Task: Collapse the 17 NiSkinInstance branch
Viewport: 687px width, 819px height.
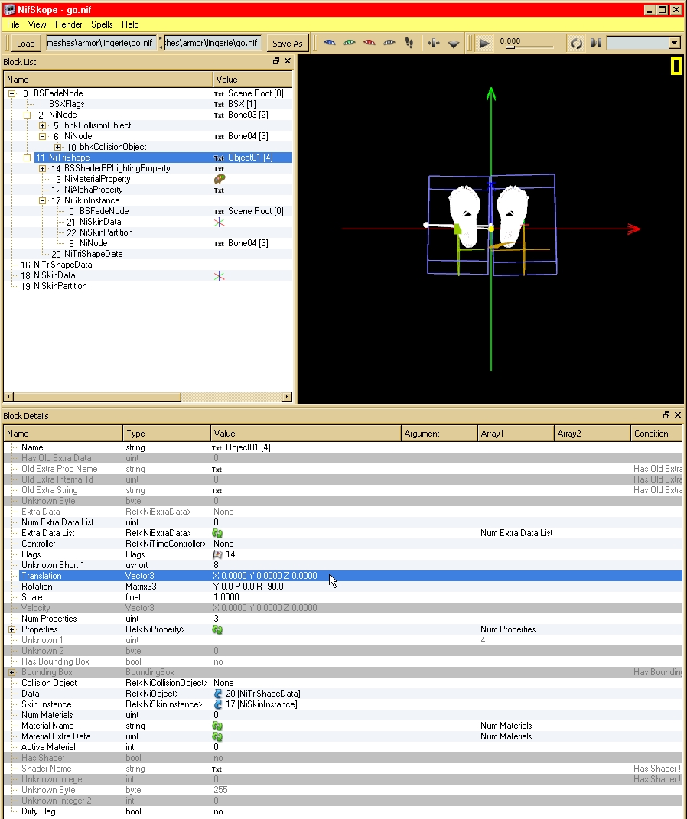Action: [x=42, y=200]
